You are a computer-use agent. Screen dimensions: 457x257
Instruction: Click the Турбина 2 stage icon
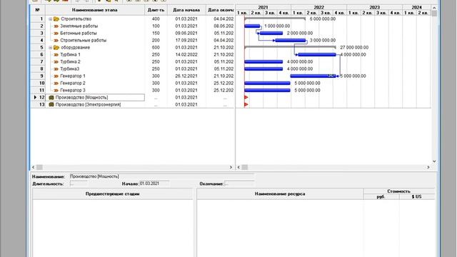pyautogui.click(x=56, y=62)
